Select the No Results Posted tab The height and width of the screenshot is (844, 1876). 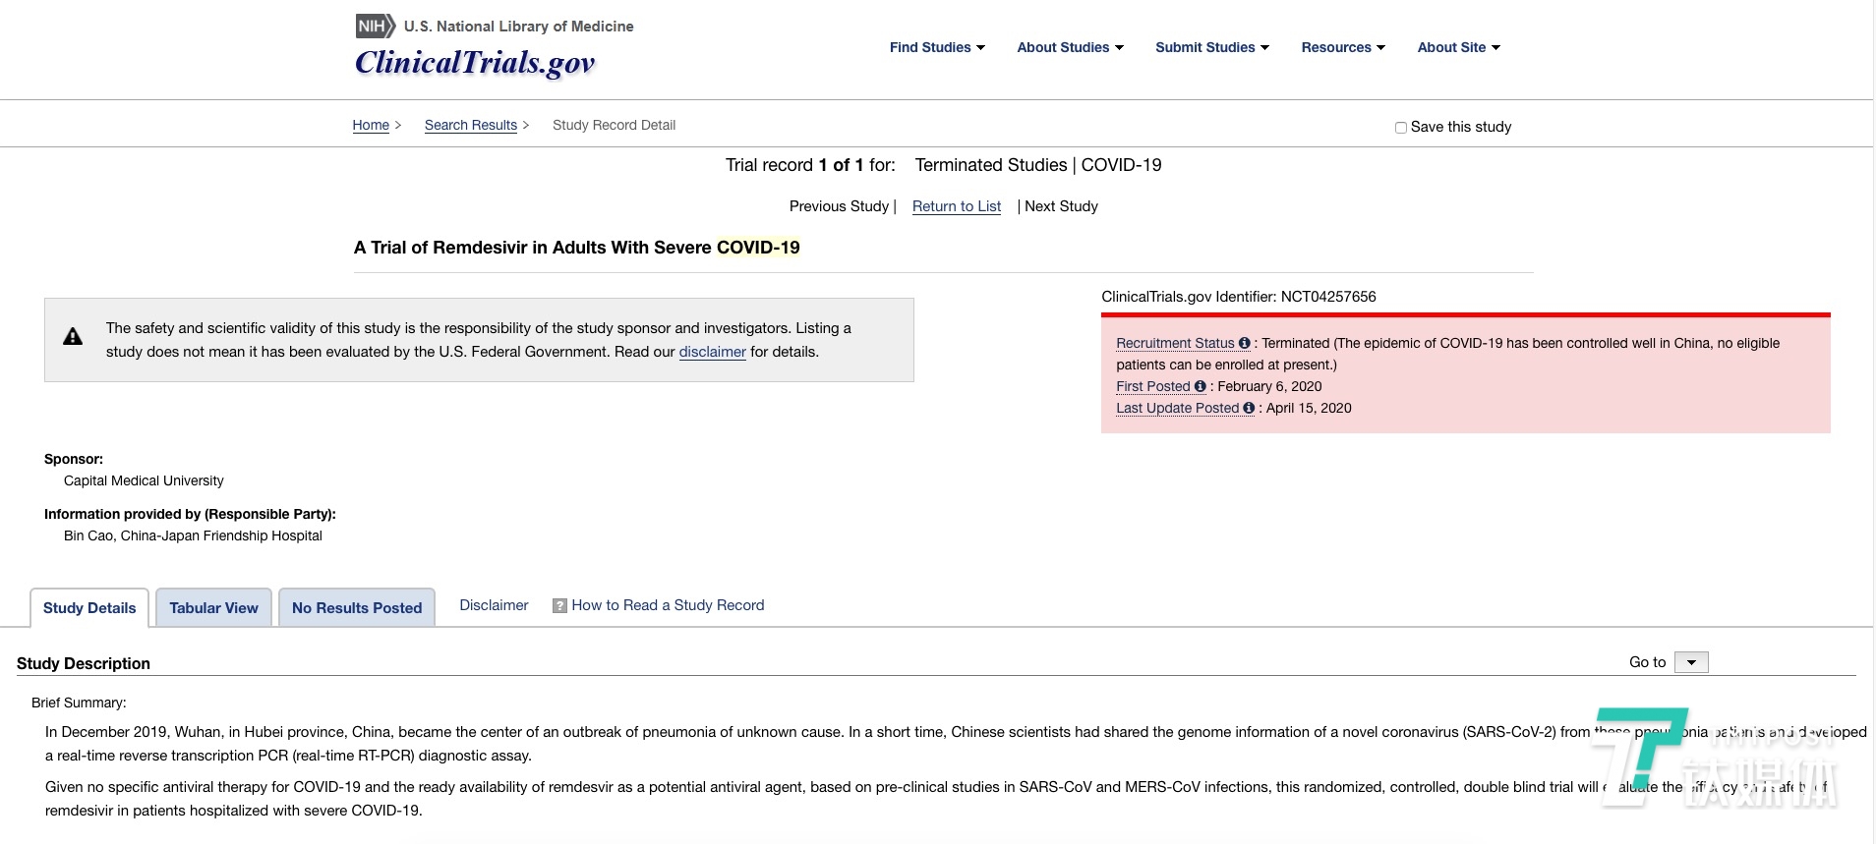[357, 608]
